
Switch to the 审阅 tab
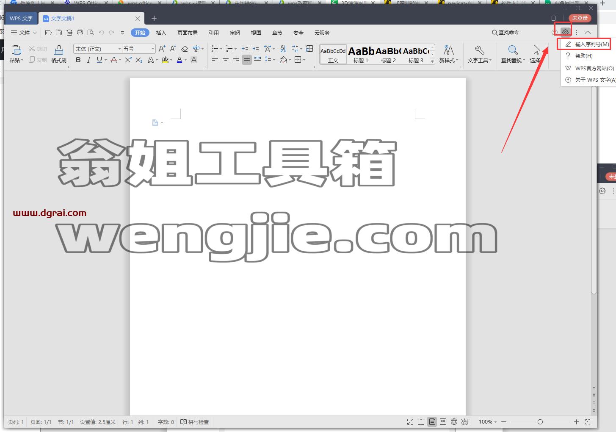pos(235,33)
